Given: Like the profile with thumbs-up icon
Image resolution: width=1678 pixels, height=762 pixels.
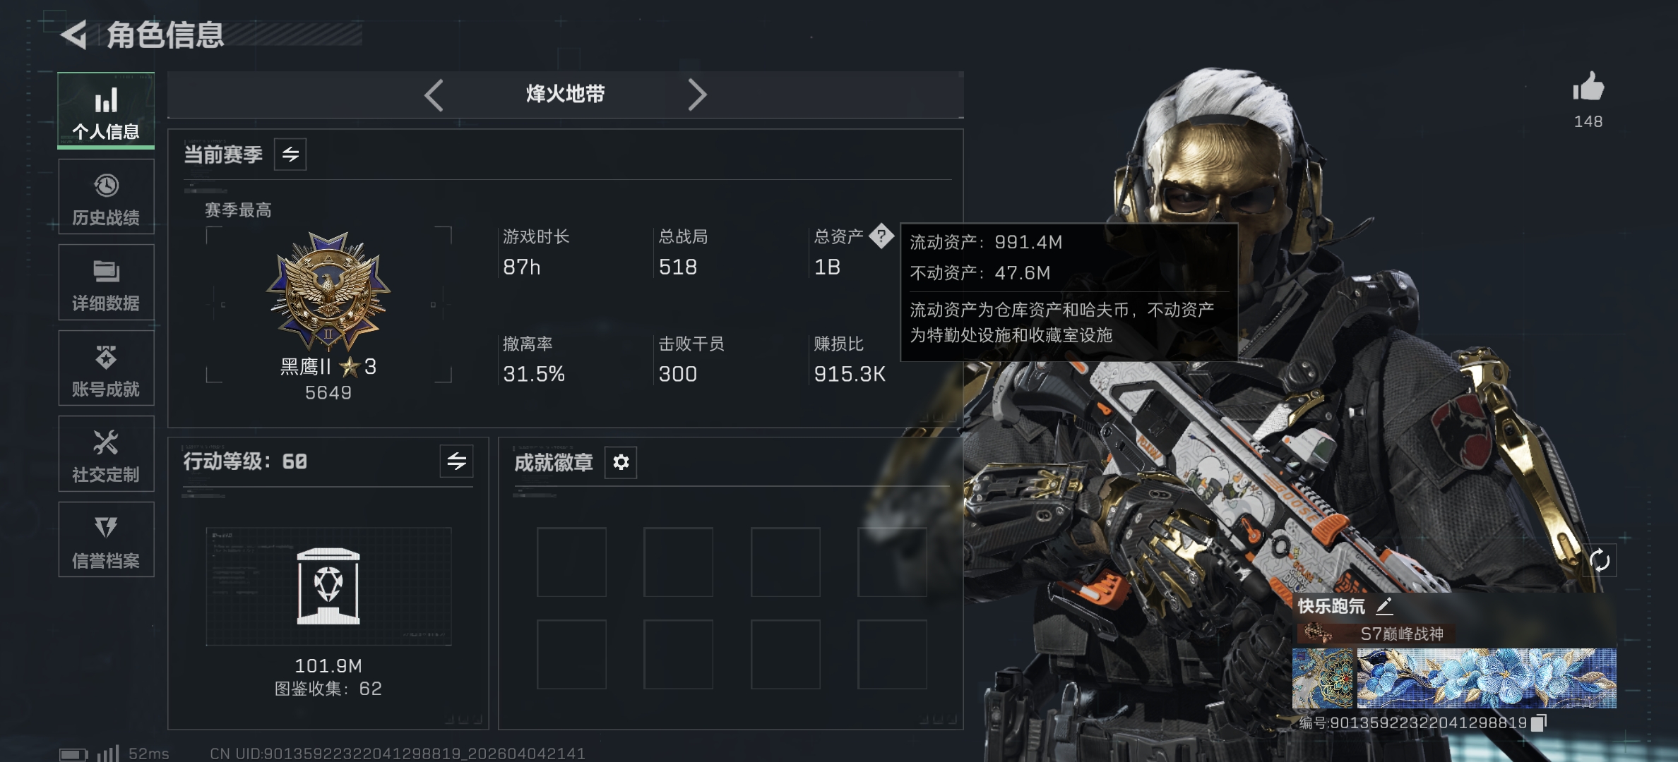Looking at the screenshot, I should click(1588, 87).
